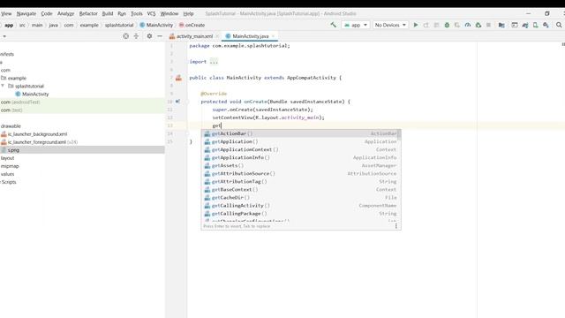Choose getApplication() from the completion list
The height and width of the screenshot is (318, 565).
301,141
